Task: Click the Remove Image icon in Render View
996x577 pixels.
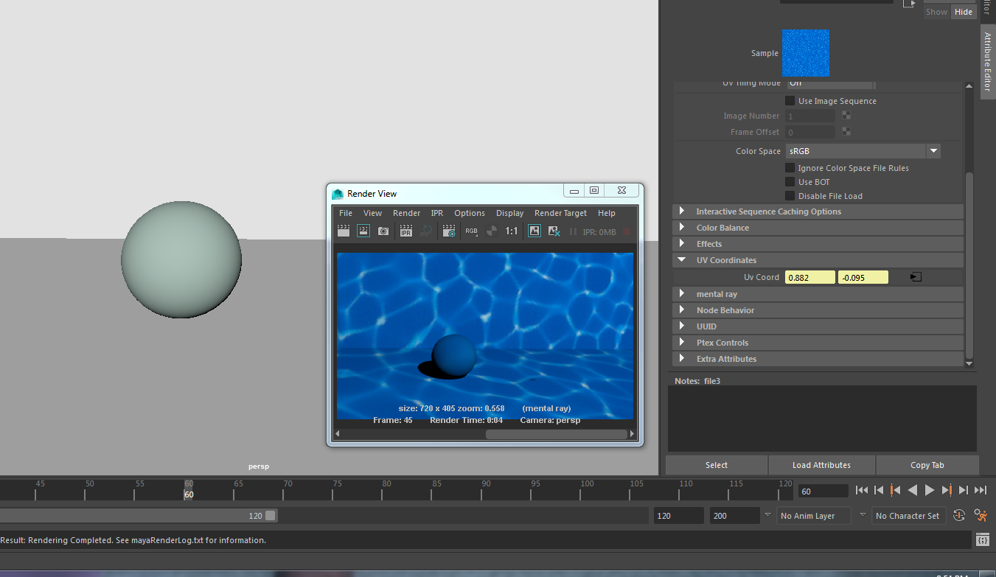Action: click(x=554, y=231)
